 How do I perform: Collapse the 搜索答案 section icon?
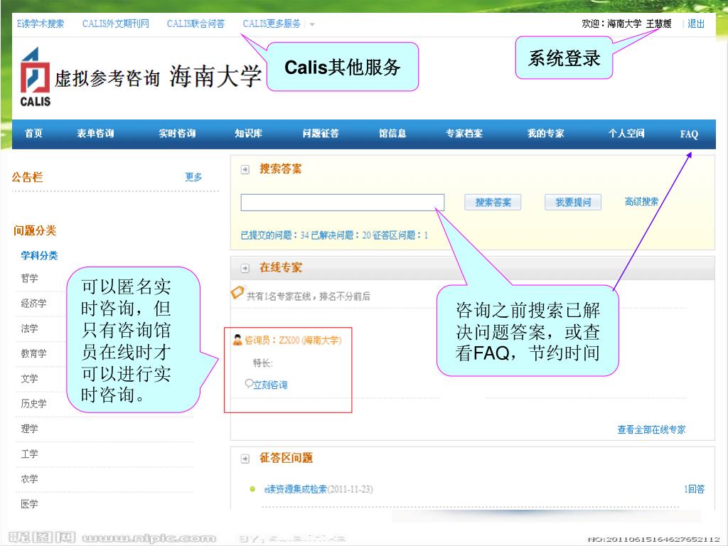pos(245,170)
